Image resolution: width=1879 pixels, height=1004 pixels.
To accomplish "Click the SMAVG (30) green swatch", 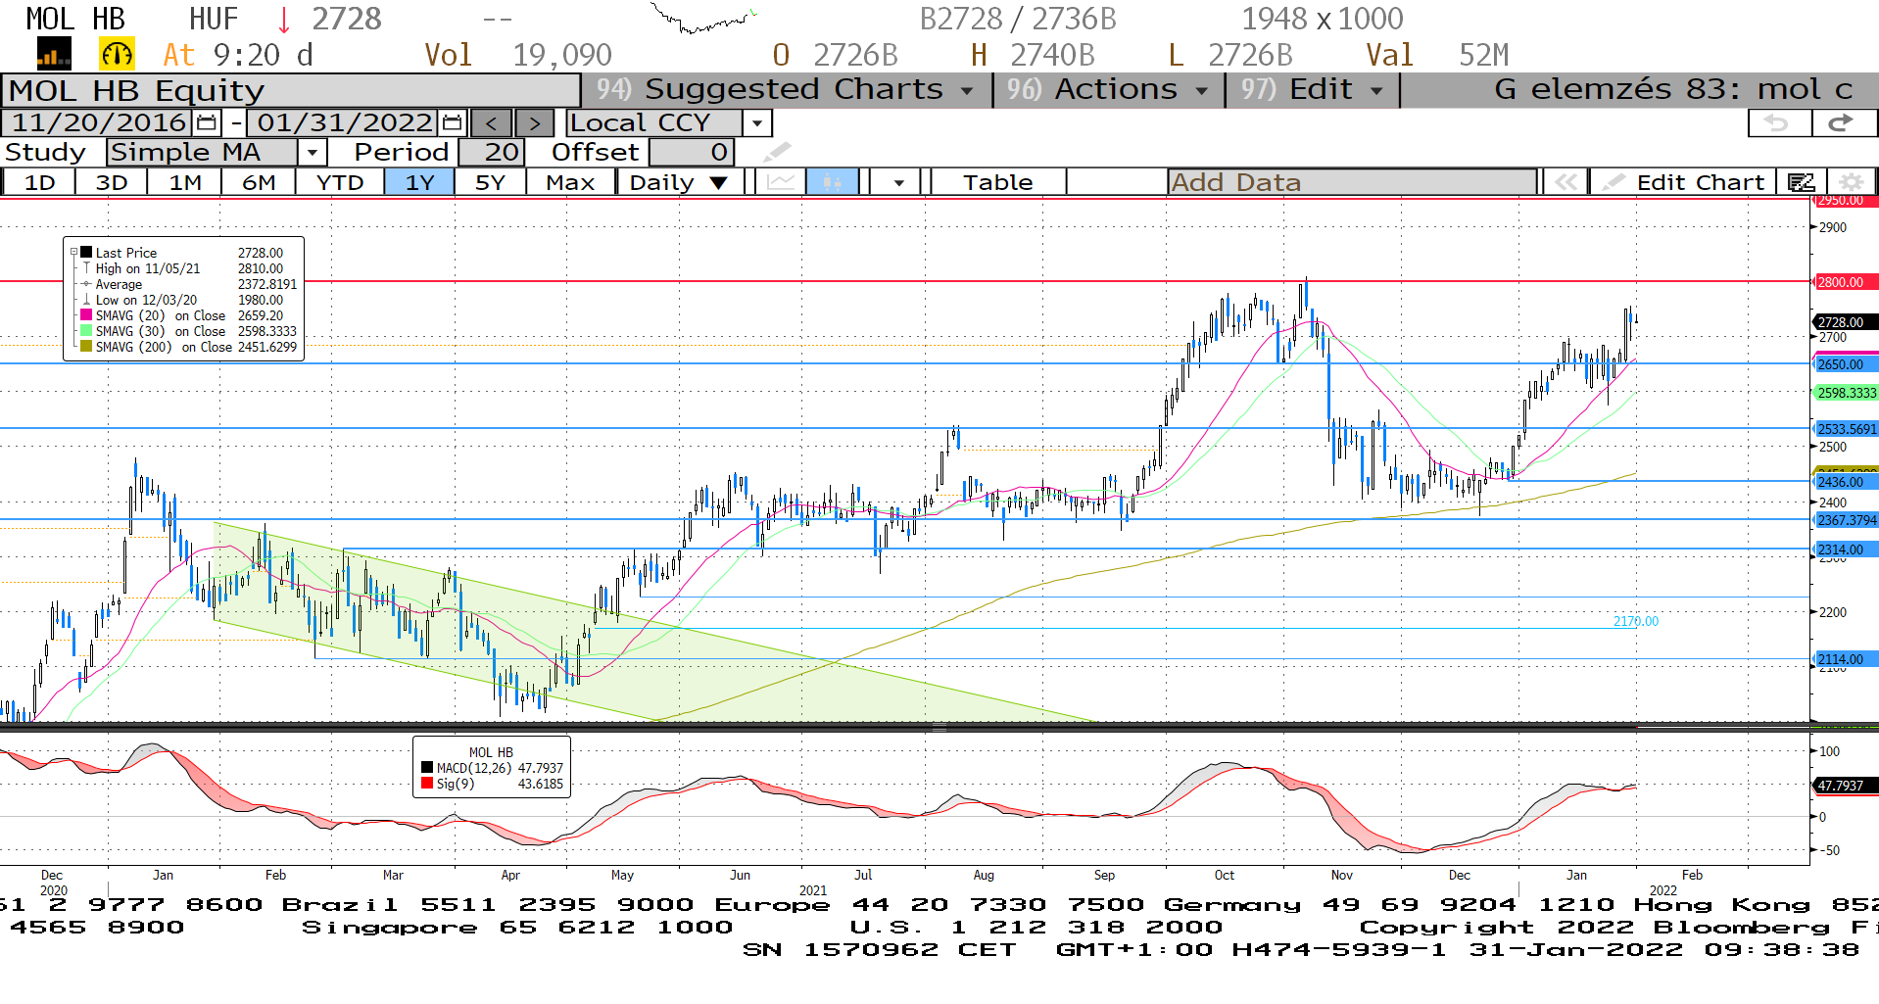I will pyautogui.click(x=86, y=331).
